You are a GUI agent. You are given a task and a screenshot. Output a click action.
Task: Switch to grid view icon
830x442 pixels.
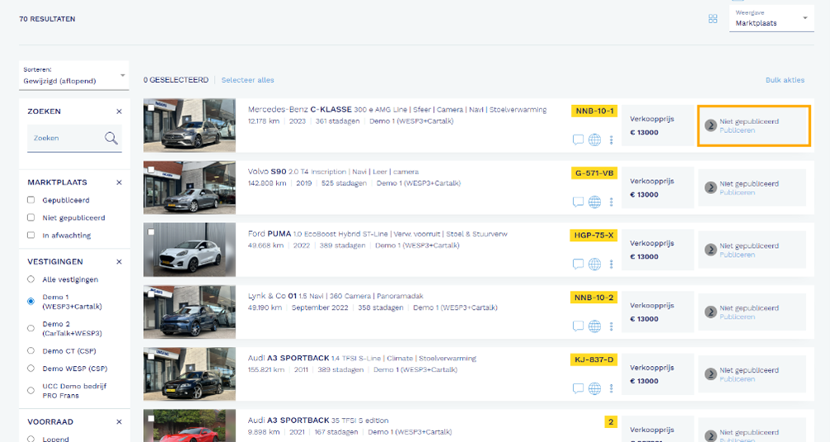coord(713,19)
